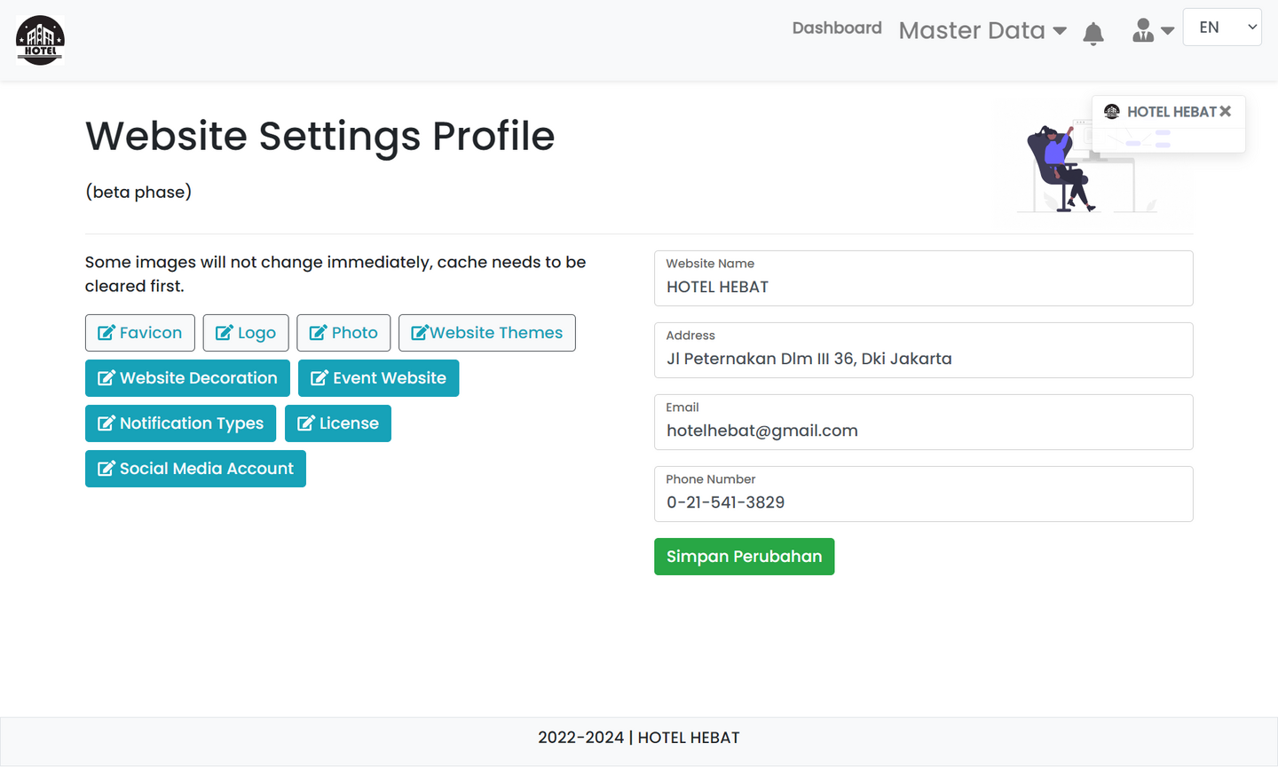Click the Event Website button
The height and width of the screenshot is (767, 1278).
point(378,378)
